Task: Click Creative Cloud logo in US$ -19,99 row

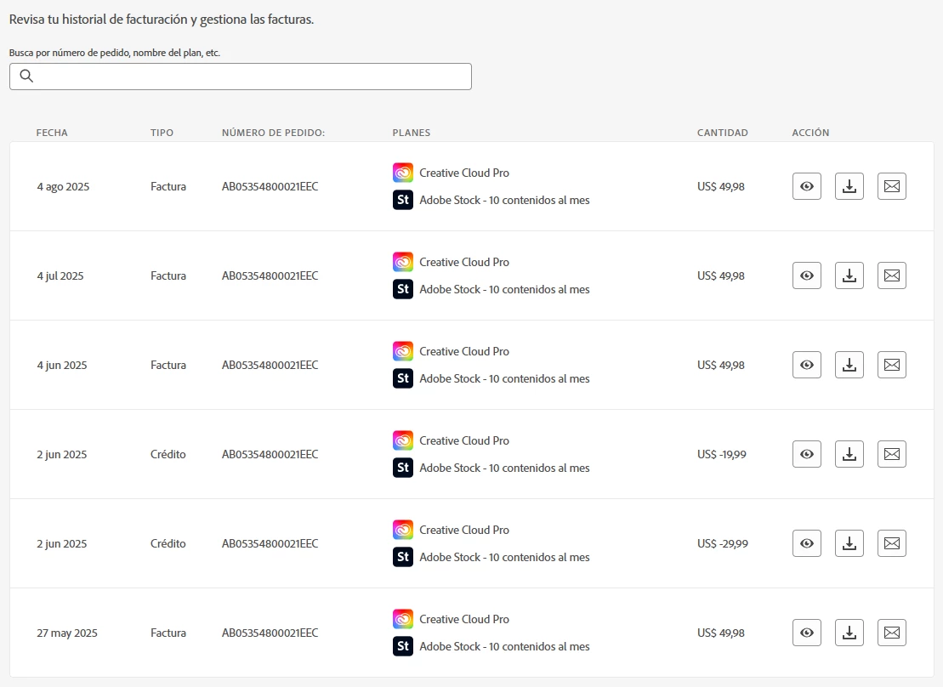Action: [x=403, y=440]
